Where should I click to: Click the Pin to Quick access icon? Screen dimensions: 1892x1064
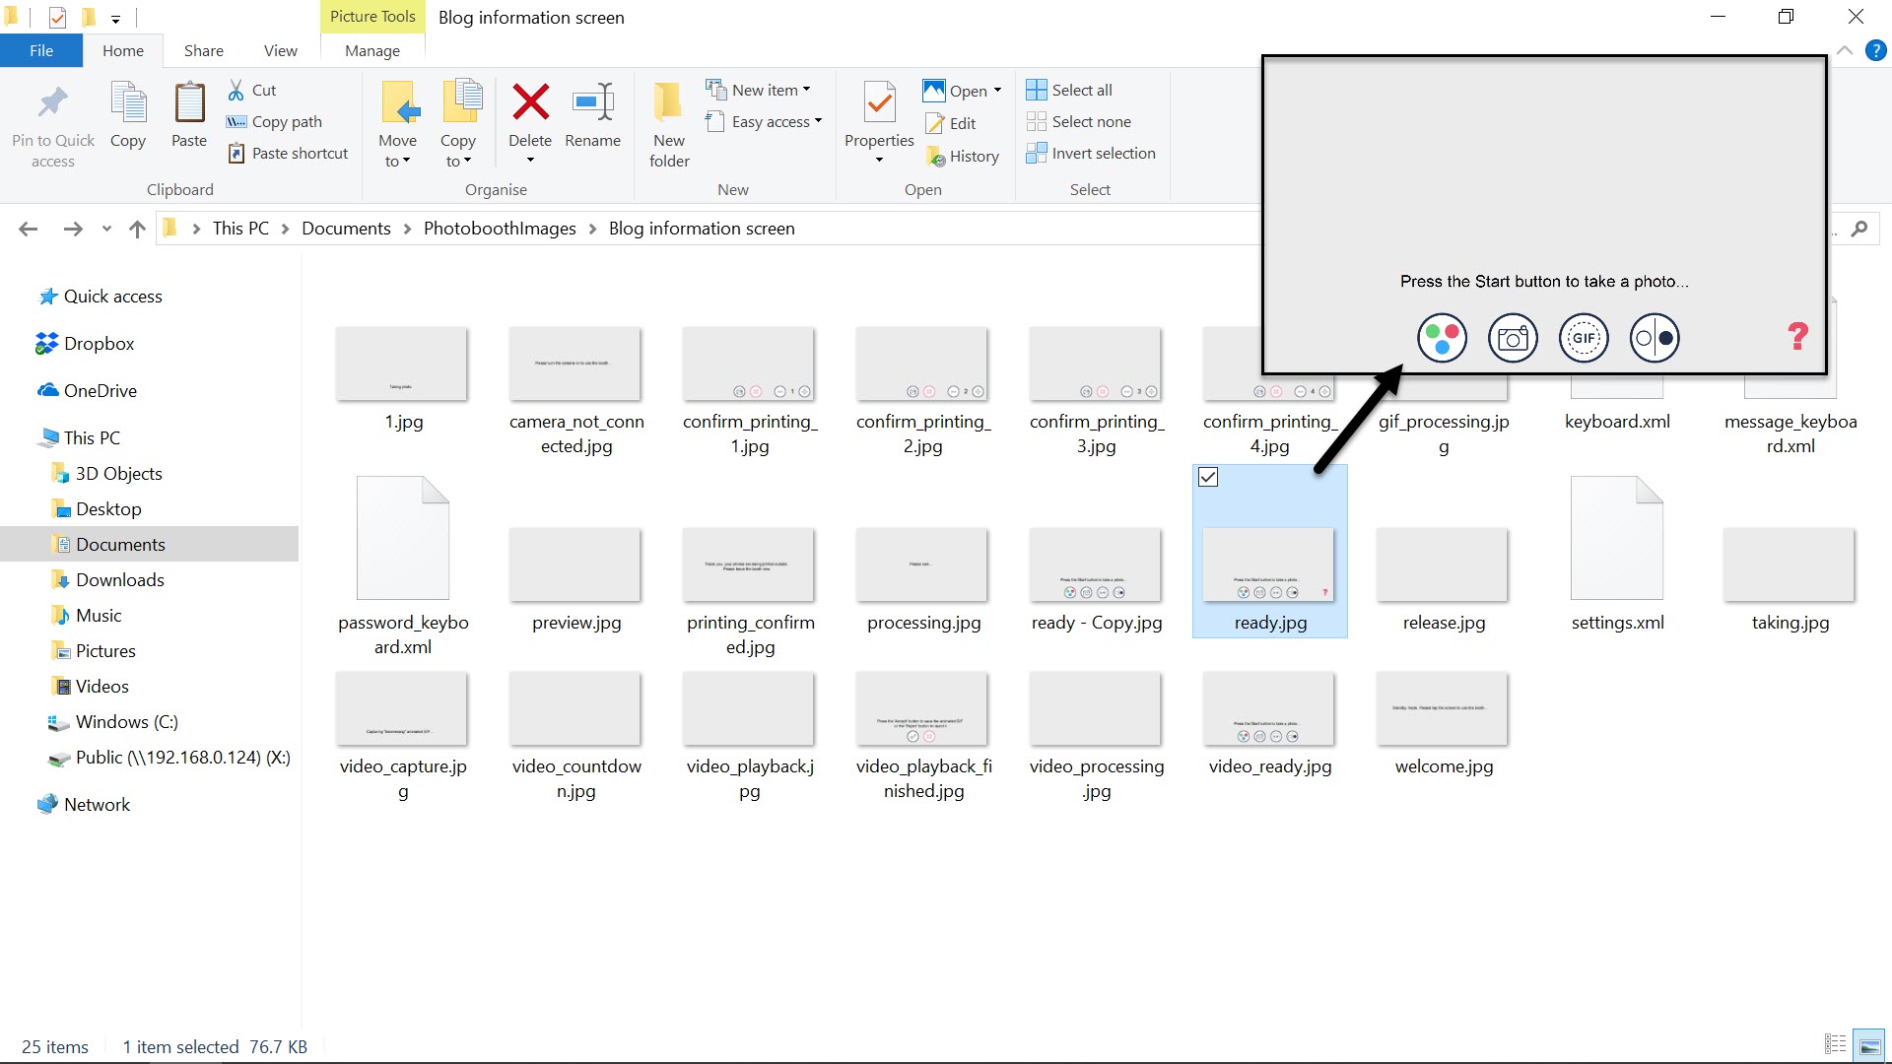[53, 102]
